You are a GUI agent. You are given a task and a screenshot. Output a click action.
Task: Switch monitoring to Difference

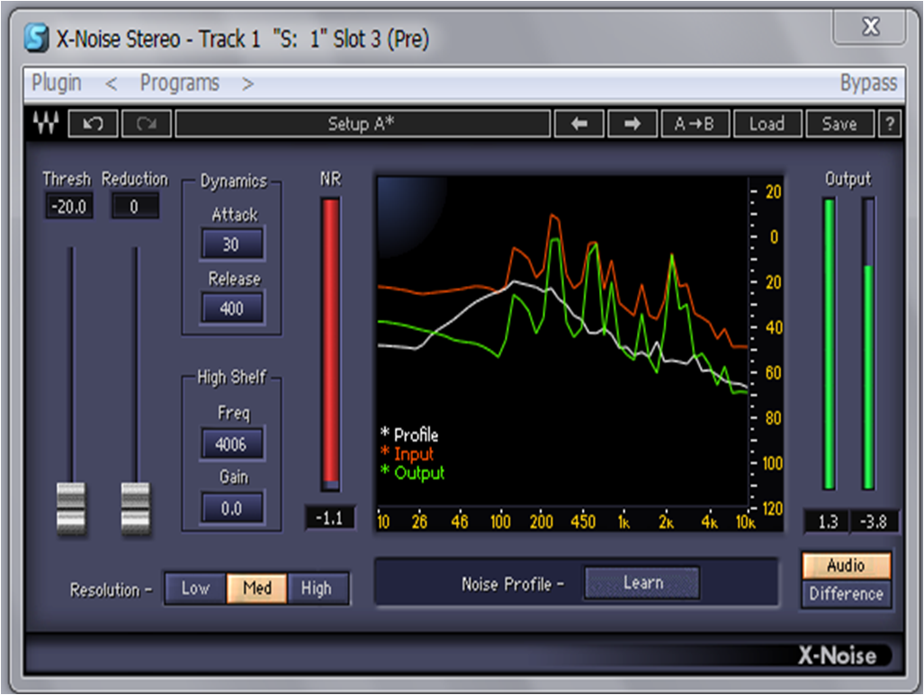click(847, 593)
